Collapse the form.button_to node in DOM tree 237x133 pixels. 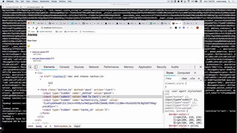(39, 90)
